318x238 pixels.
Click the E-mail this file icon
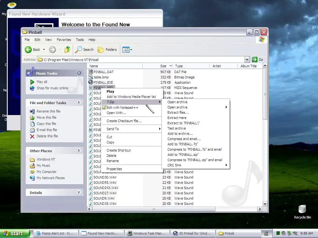tap(32, 130)
